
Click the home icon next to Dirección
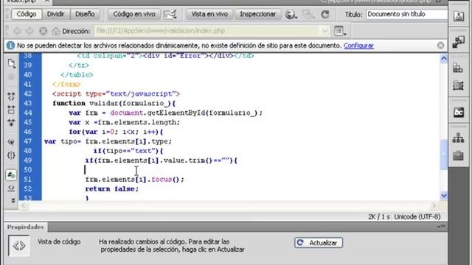pos(56,31)
